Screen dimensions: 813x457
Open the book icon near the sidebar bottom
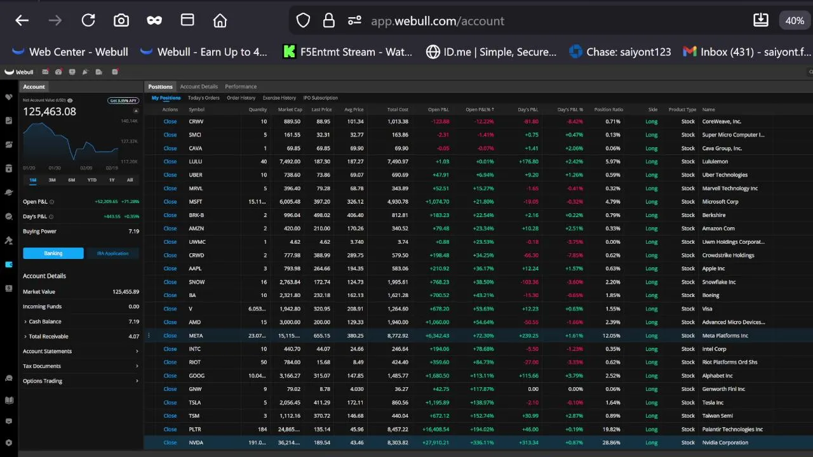[9, 400]
